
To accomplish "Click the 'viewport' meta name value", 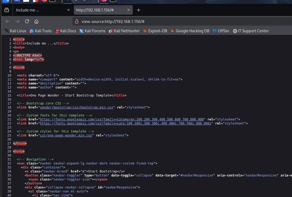I will pos(48,79).
